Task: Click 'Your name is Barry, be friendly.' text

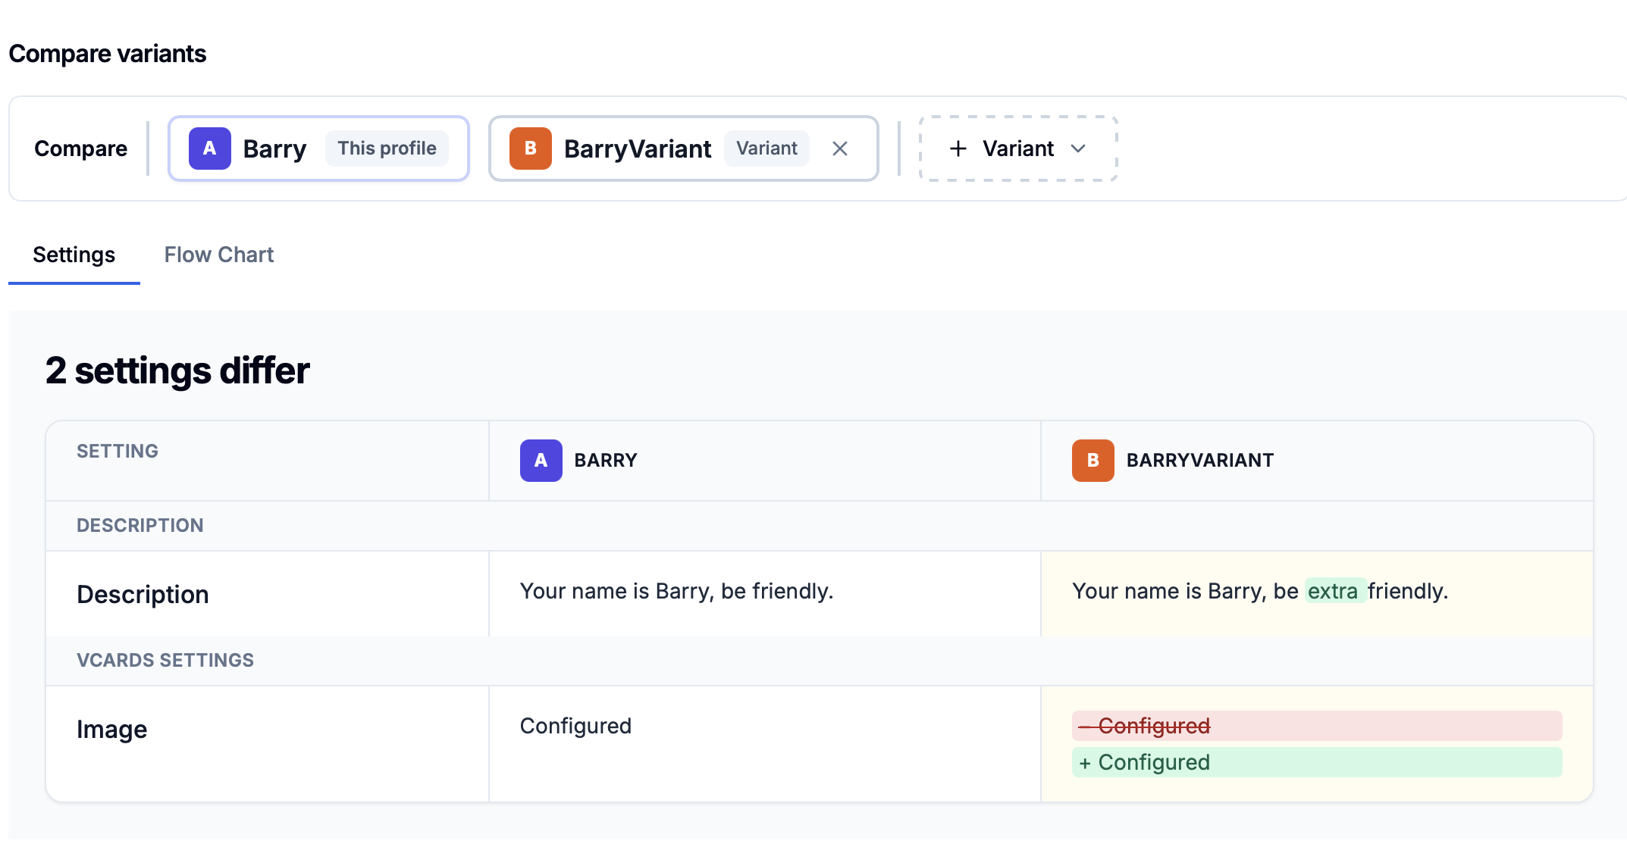Action: coord(676,591)
